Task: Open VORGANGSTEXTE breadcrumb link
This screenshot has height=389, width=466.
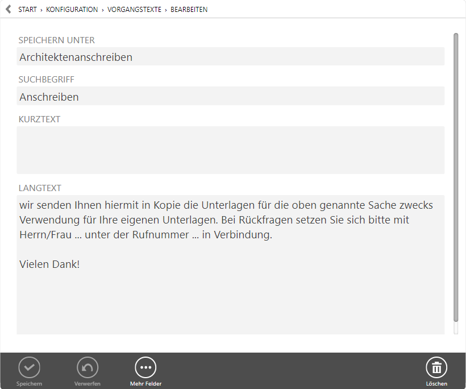Action: 134,10
